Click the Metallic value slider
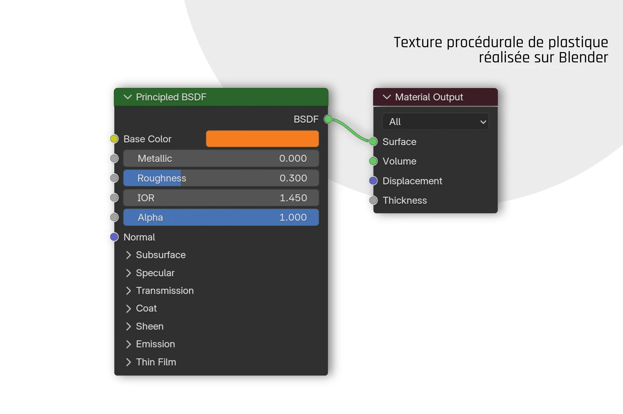Image resolution: width=623 pixels, height=414 pixels. coord(221,159)
